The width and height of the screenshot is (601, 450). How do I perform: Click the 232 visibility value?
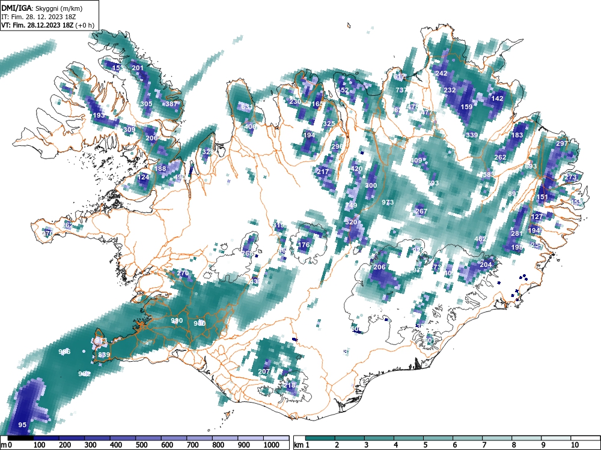pyautogui.click(x=450, y=90)
